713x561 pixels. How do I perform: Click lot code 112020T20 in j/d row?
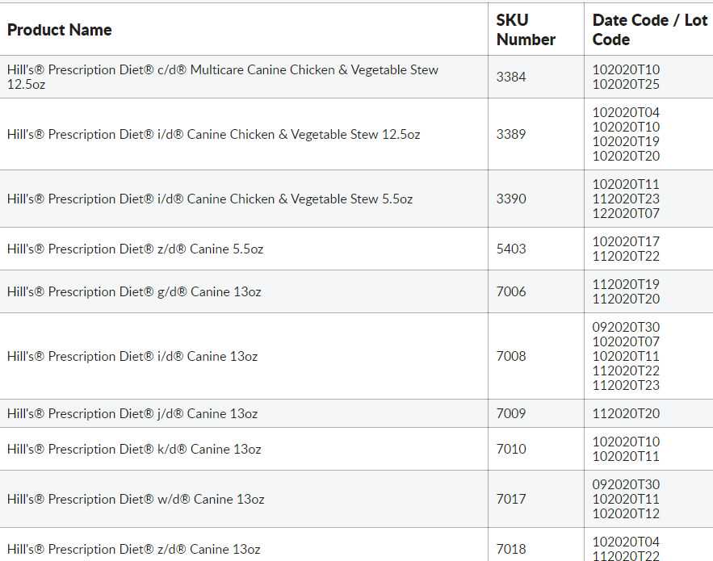(626, 413)
